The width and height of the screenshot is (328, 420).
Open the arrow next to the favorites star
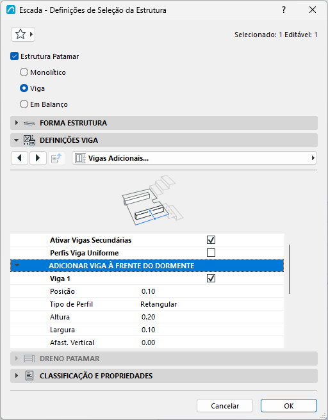pyautogui.click(x=31, y=35)
